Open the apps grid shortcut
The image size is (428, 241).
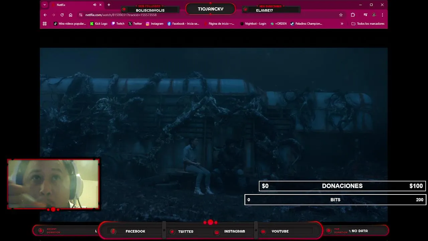44,23
